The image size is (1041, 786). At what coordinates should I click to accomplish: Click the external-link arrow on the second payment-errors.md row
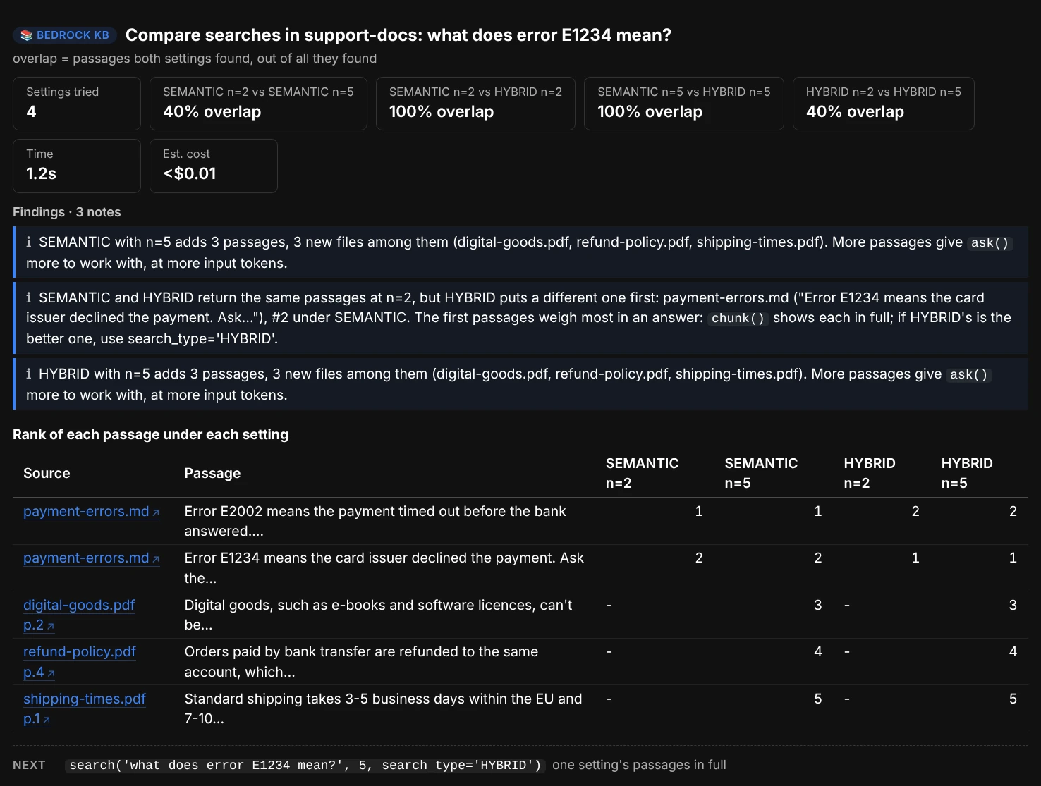pos(156,559)
